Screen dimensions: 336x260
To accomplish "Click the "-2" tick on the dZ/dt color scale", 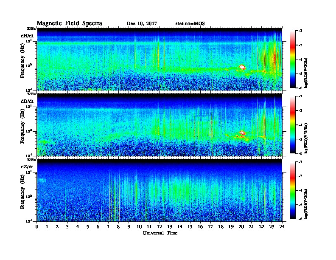I will tap(300, 162).
